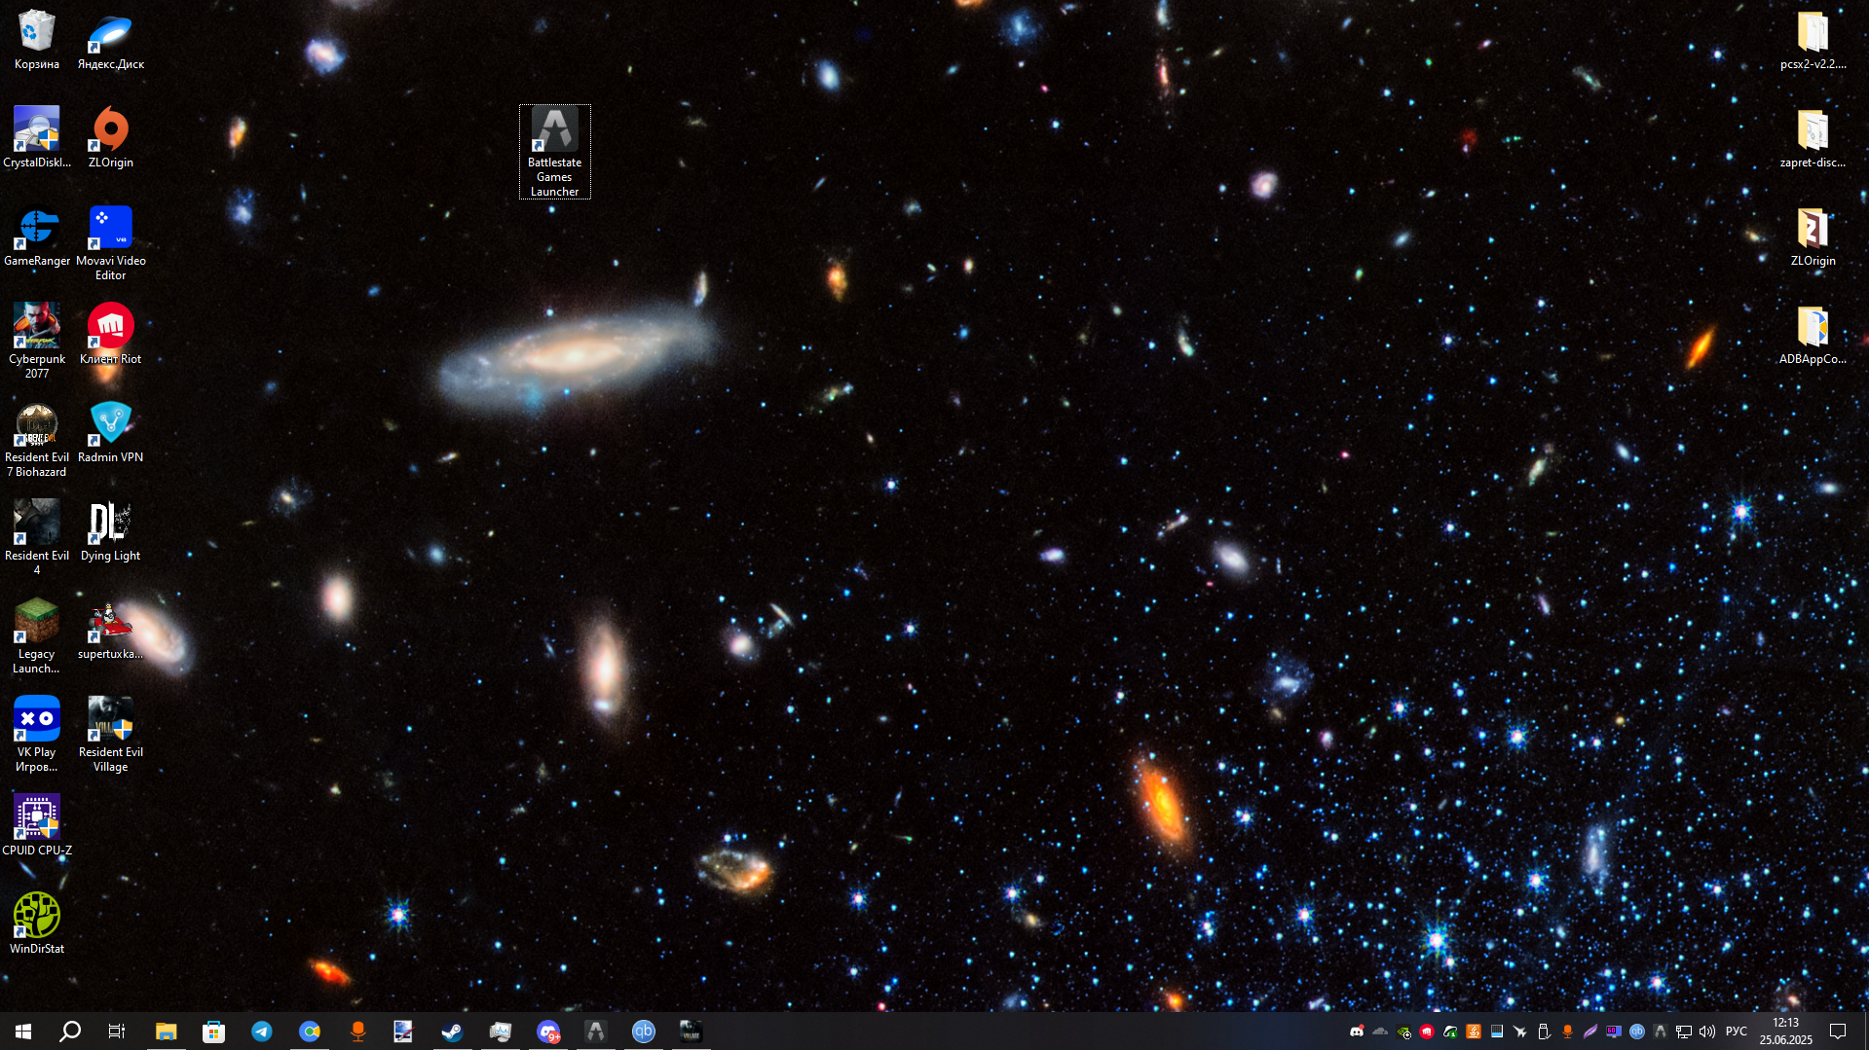
Task: Select the Cyberpunk 2077 desktop shortcut
Action: [37, 342]
